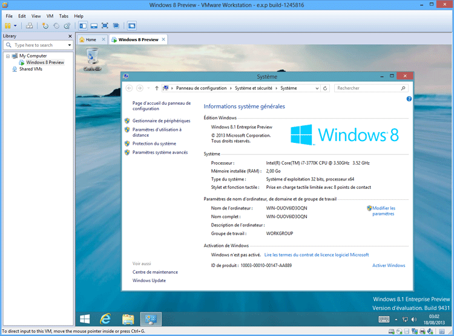Click Activer Windows link
The image size is (454, 336).
[x=389, y=265]
